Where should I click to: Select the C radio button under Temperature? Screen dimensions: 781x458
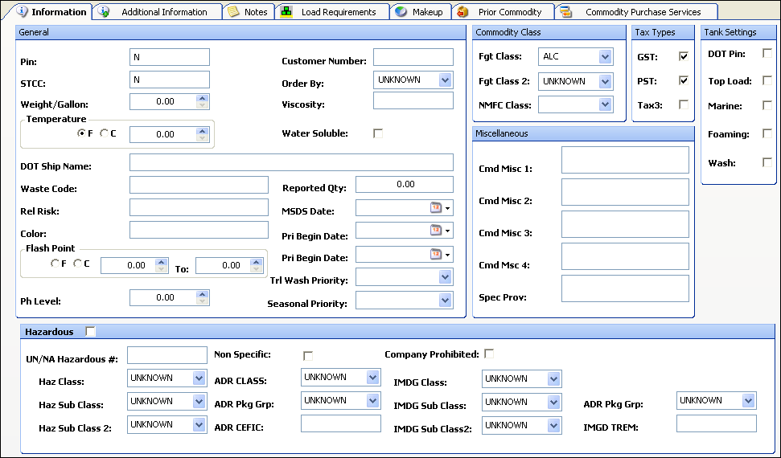104,133
